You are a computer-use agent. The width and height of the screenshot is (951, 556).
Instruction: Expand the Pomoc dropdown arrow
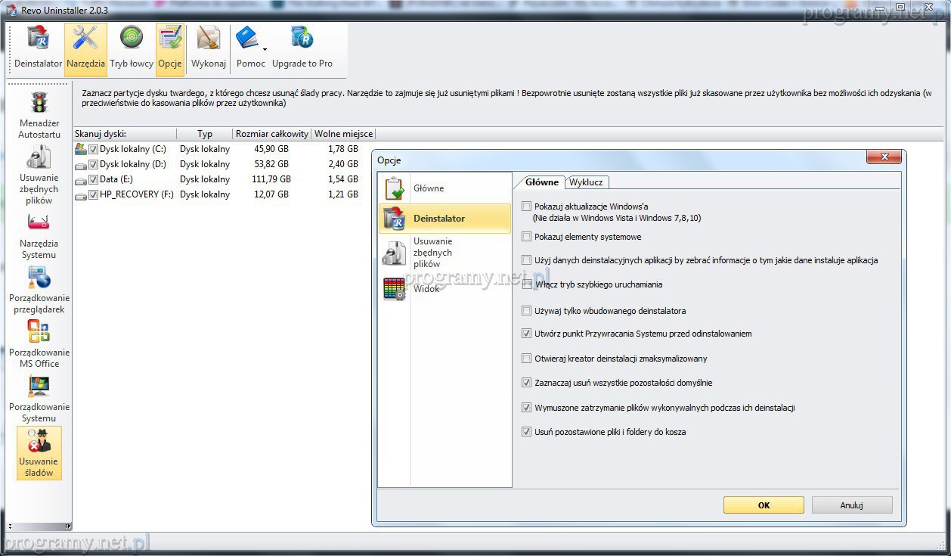pos(265,50)
